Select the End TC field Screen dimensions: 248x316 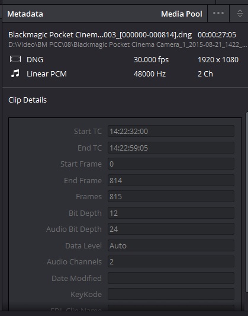[171, 148]
